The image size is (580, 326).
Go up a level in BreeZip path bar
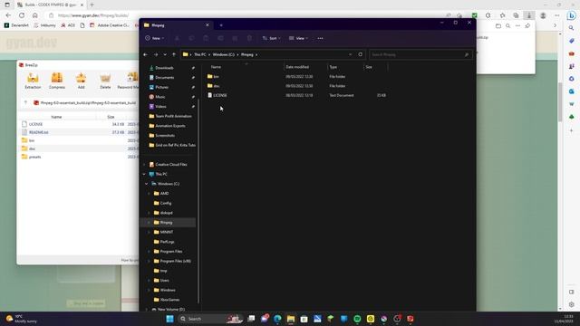25,102
